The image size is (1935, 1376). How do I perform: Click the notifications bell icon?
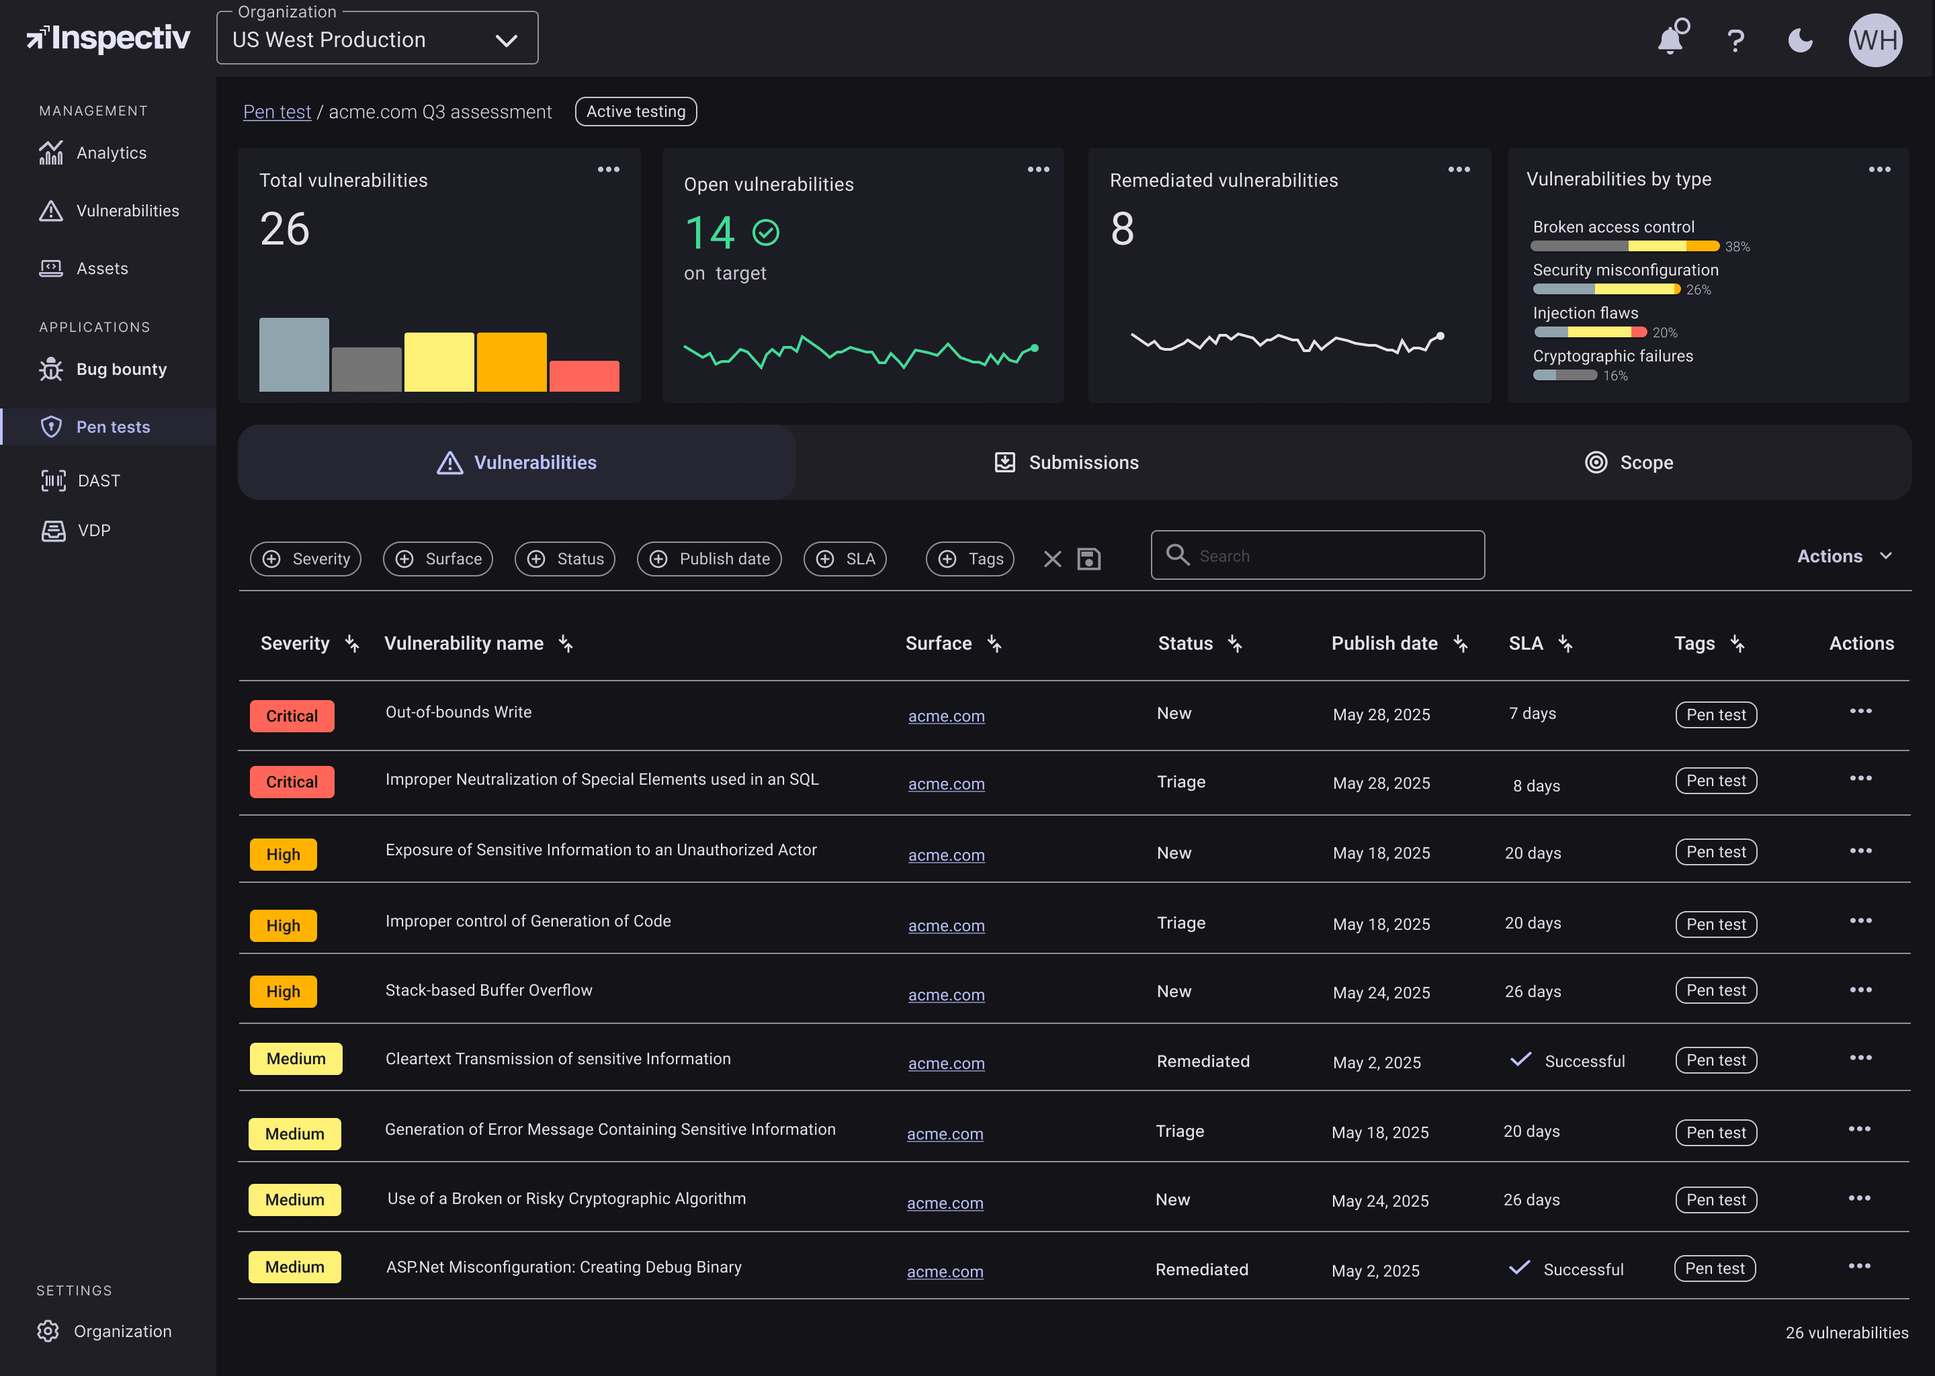pyautogui.click(x=1671, y=40)
